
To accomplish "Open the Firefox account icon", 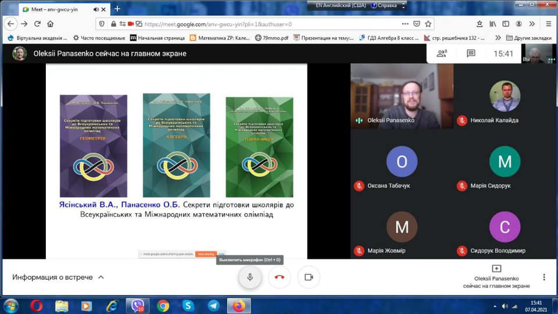I will [x=519, y=24].
